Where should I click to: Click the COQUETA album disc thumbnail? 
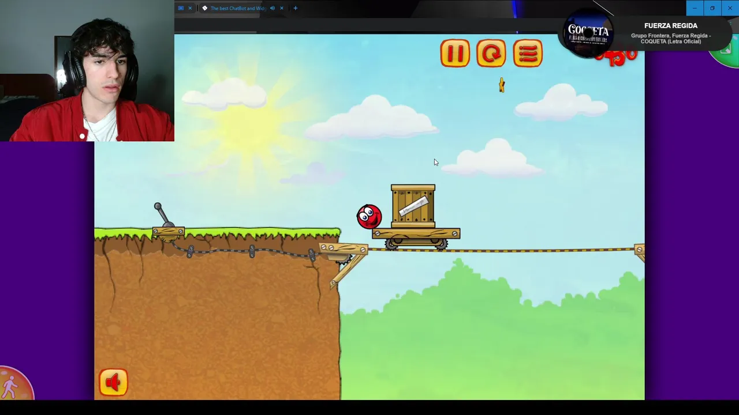588,32
